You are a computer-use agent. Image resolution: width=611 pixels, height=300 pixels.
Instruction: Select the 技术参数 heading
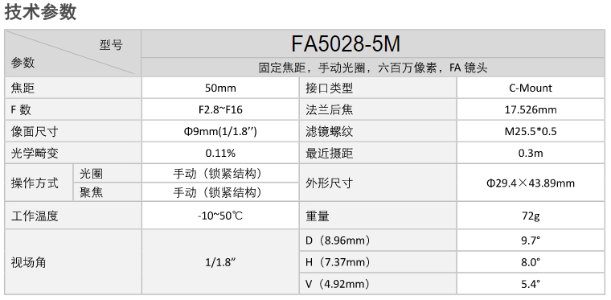[x=40, y=12]
